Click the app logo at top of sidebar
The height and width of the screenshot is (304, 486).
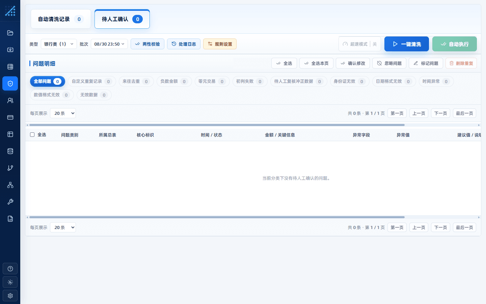(x=10, y=11)
